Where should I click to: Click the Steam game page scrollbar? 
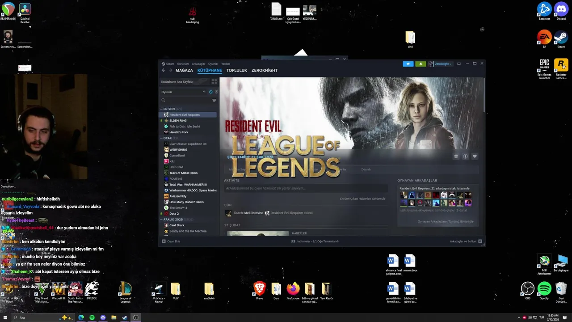click(484, 96)
